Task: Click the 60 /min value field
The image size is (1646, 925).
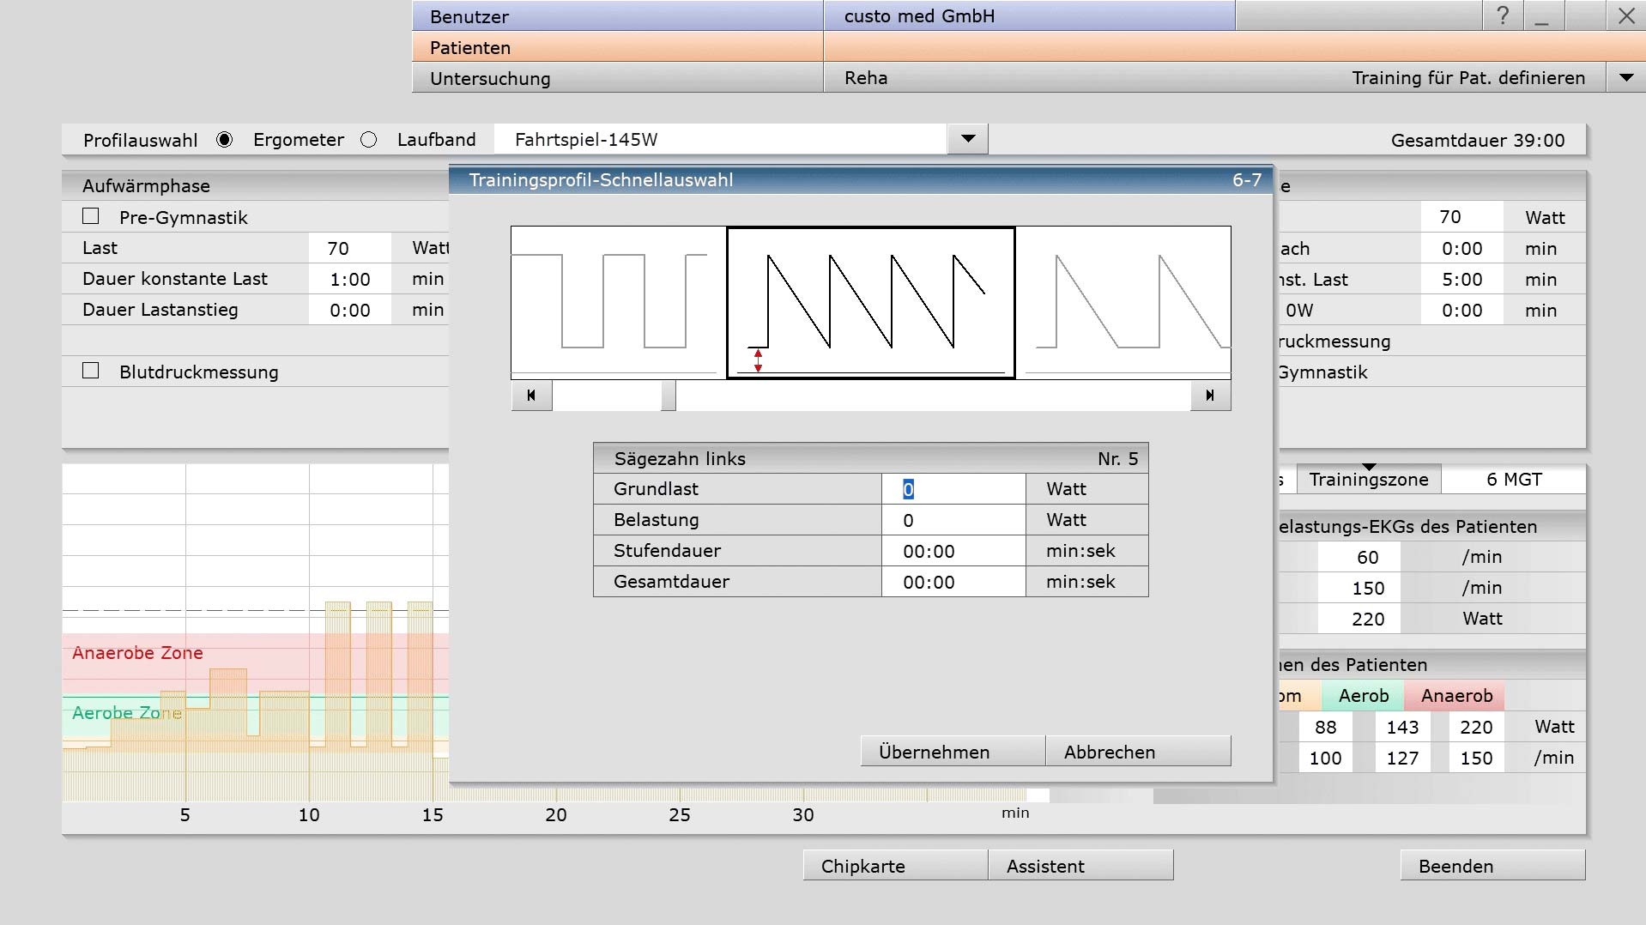Action: (1359, 557)
